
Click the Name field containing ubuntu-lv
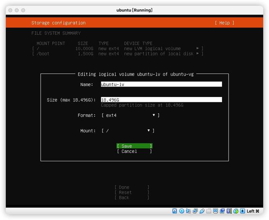[161, 84]
